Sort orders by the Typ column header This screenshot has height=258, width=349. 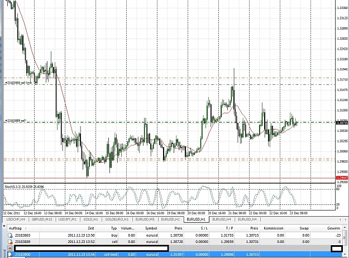[x=114, y=228]
